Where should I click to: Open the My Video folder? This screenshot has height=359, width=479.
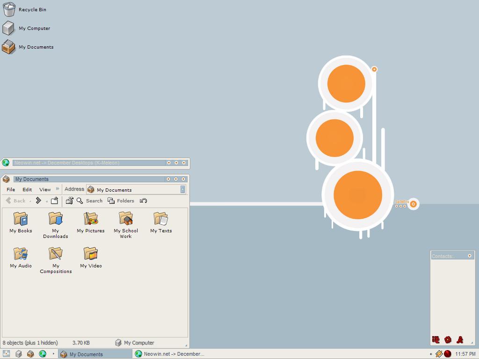click(91, 254)
